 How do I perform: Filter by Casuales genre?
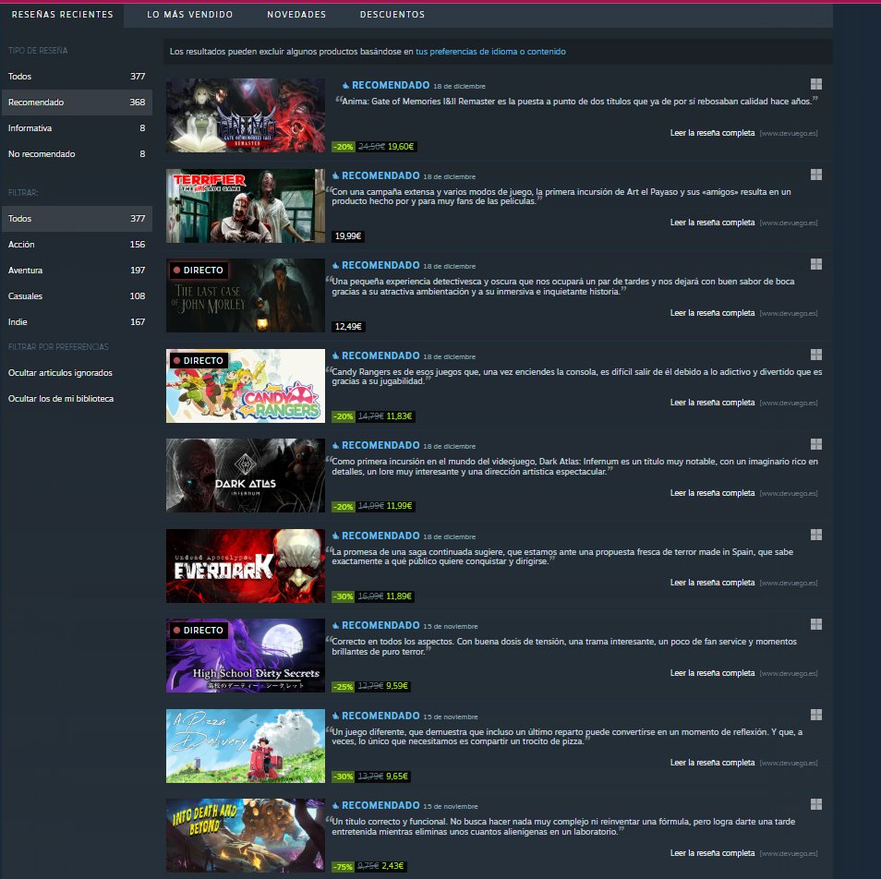[x=77, y=296]
